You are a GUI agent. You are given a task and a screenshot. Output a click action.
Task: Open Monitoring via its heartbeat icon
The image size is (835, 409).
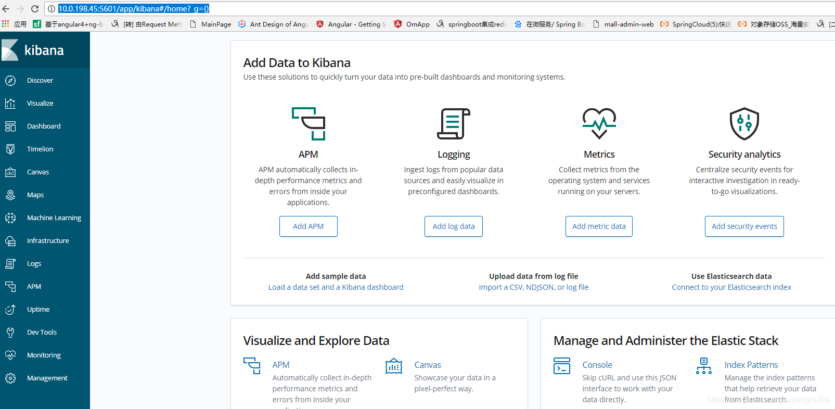[x=10, y=355]
